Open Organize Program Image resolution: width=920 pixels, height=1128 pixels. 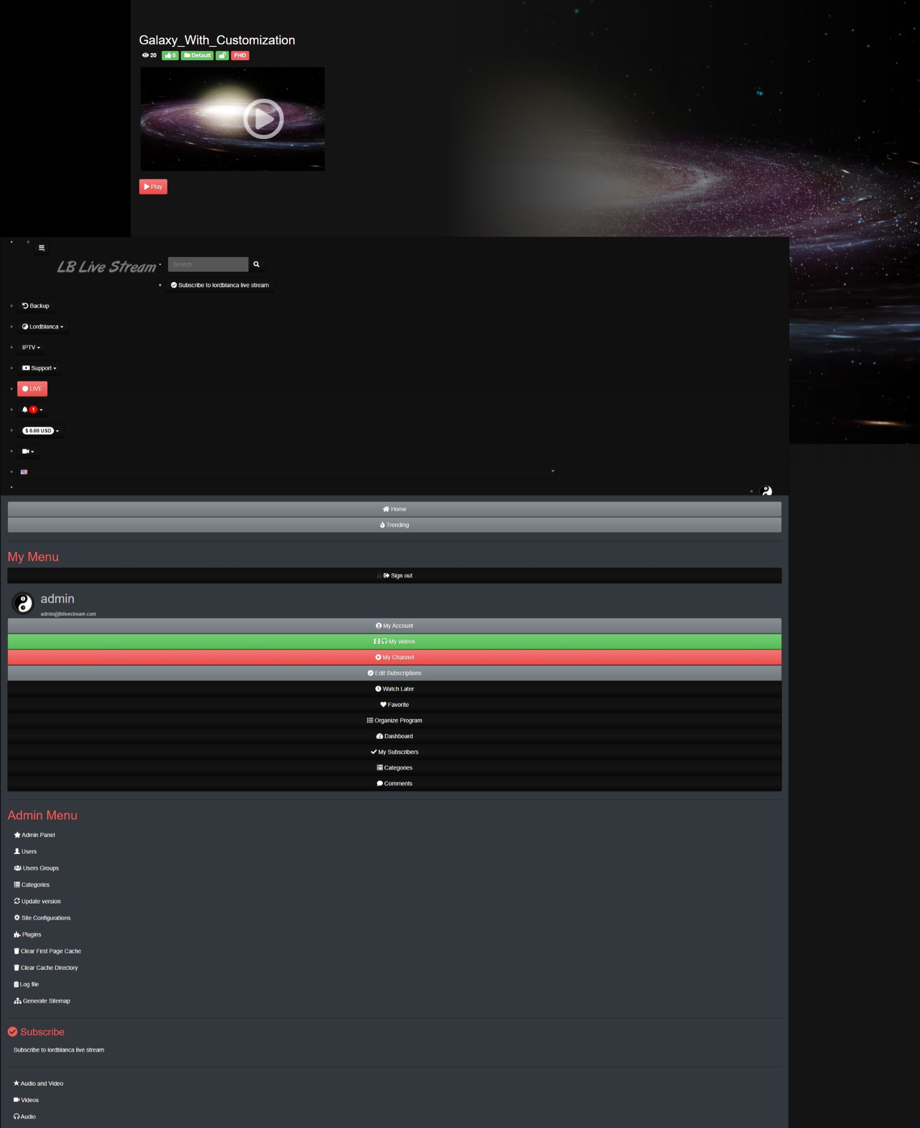[x=394, y=720]
